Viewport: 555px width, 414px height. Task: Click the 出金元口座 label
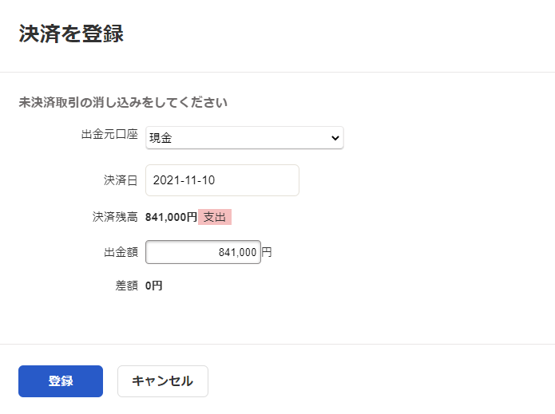pos(109,134)
